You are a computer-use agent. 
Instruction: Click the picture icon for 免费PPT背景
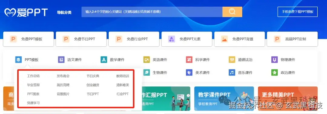pos(224,39)
